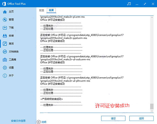Go to the 安装 install icon
This screenshot has width=157, height=124.
(5, 36)
